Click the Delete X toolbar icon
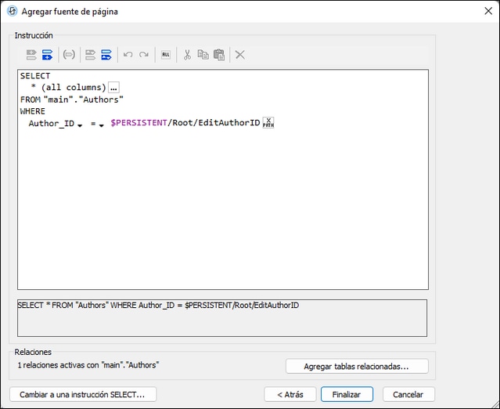The image size is (500, 409). click(240, 55)
